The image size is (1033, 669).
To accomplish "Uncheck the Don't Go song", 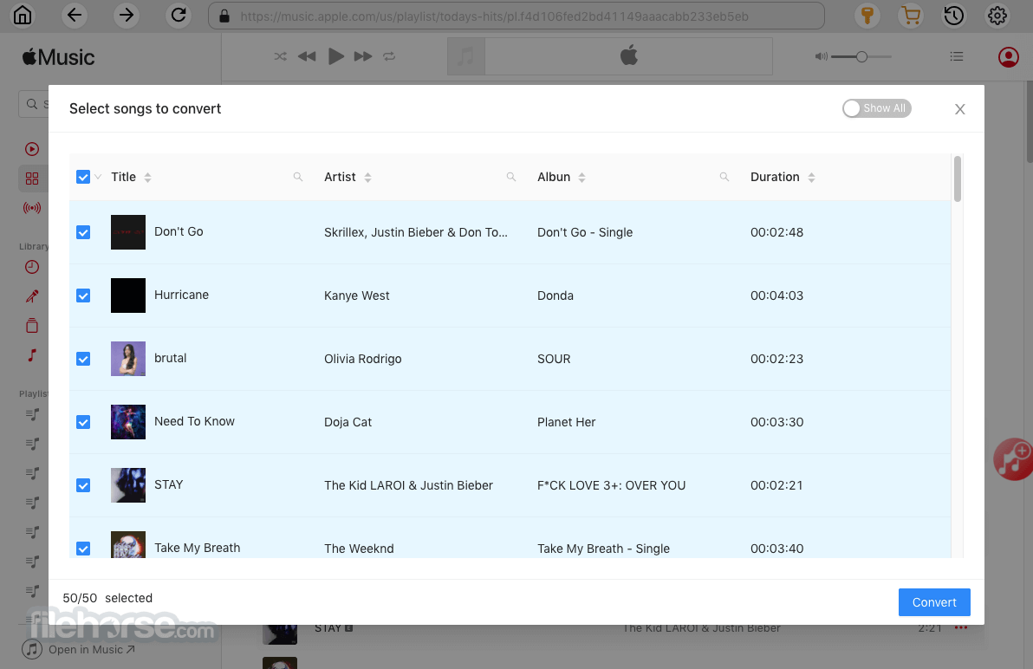I will point(83,232).
